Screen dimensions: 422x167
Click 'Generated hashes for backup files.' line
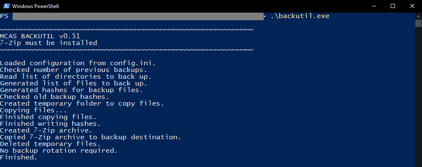point(71,90)
